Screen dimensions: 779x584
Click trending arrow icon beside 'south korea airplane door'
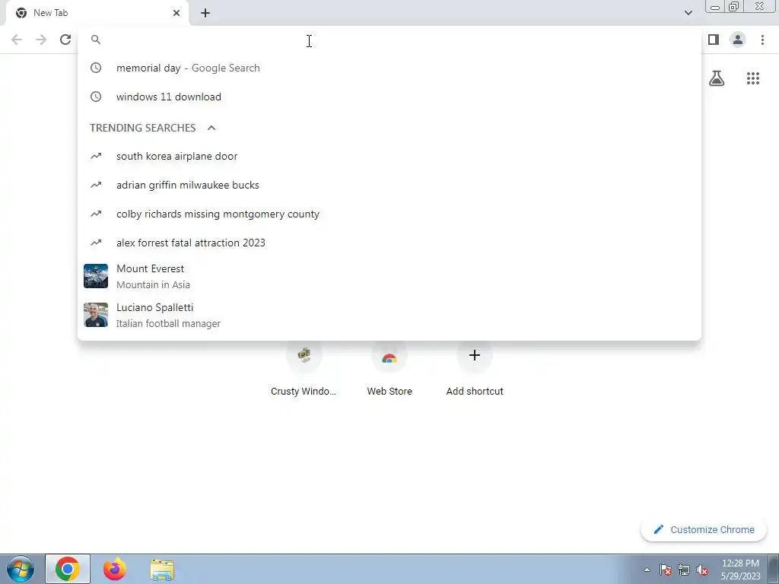click(96, 157)
